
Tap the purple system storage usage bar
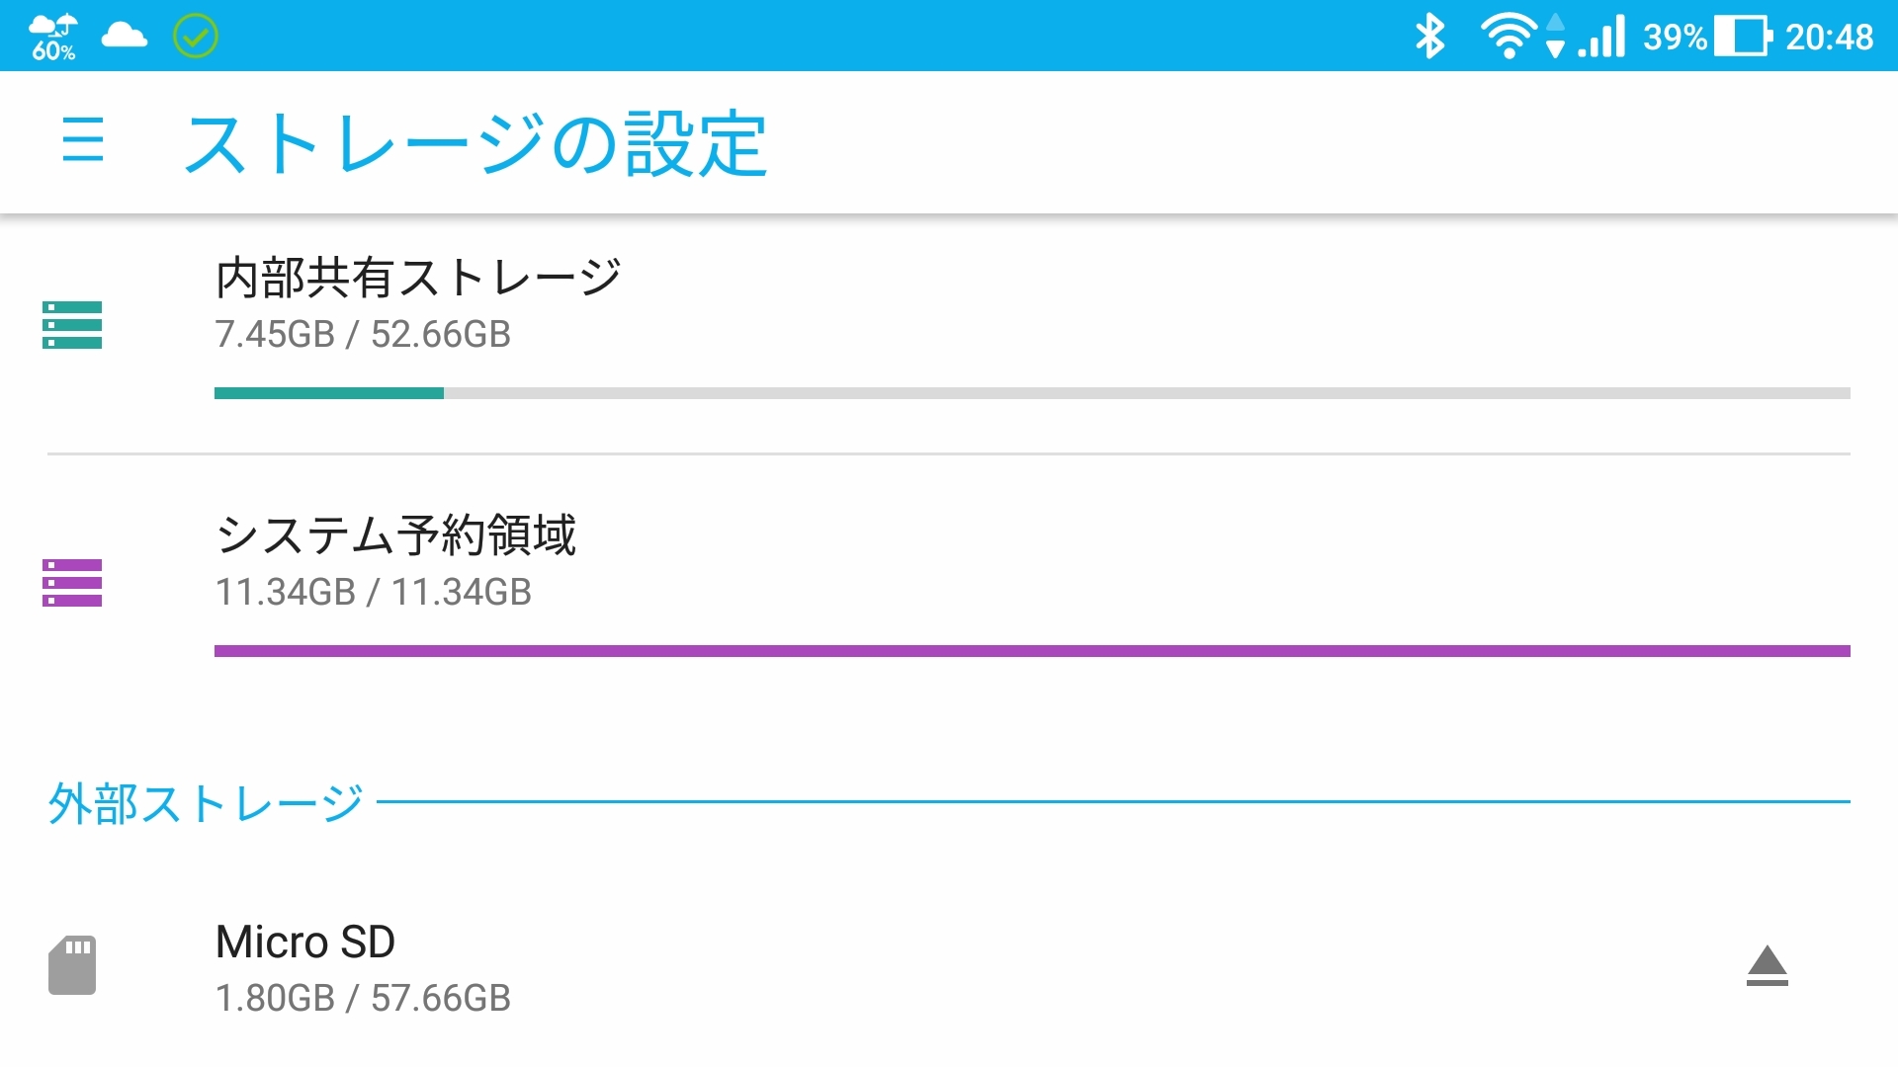click(x=1032, y=651)
